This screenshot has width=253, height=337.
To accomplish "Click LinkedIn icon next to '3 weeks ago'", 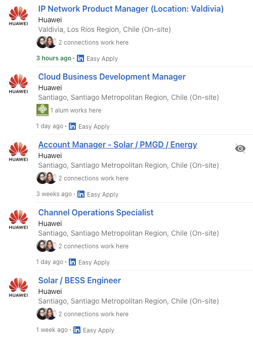I will 81,194.
